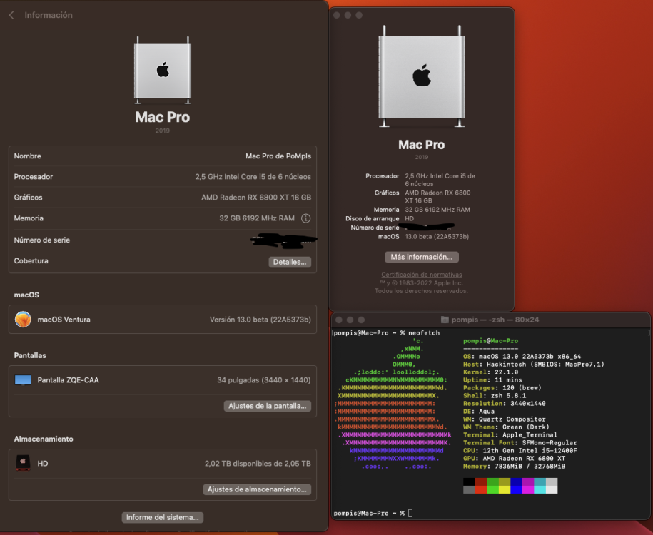This screenshot has width=653, height=535.
Task: Click the magenta neofetch color block
Action: coord(528,481)
